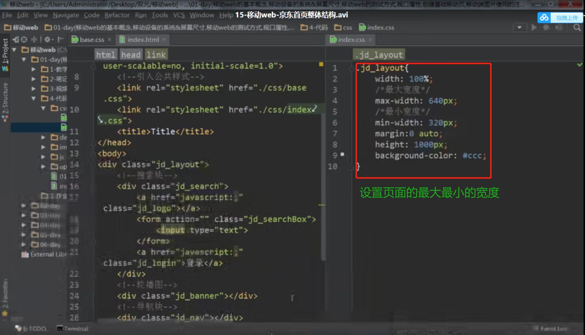Click the Run (play) toolbar icon
Viewport: 585px width, 335px height.
(534, 28)
